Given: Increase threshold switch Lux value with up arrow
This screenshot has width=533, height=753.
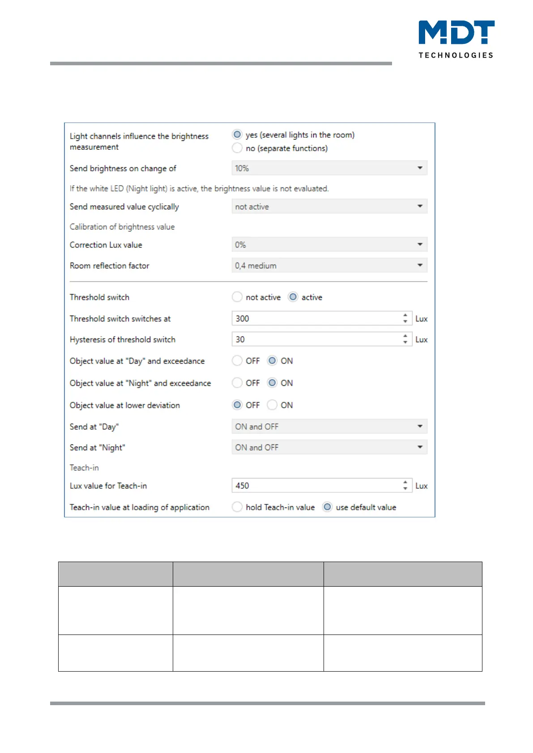Looking at the screenshot, I should pos(405,315).
